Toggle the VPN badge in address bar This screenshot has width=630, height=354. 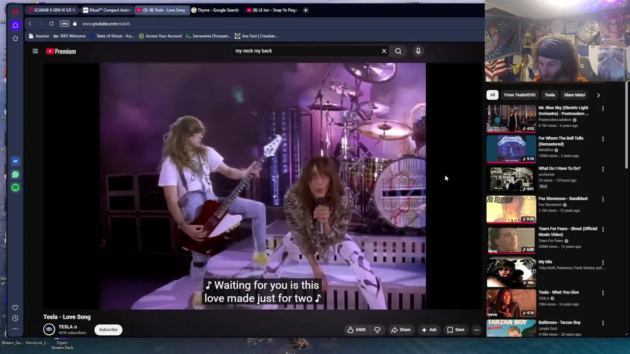click(x=64, y=24)
